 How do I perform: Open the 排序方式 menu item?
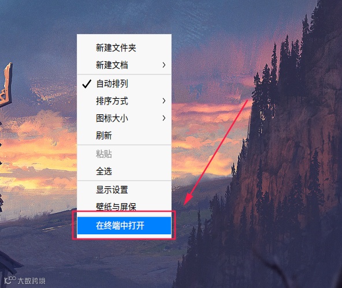click(x=124, y=101)
